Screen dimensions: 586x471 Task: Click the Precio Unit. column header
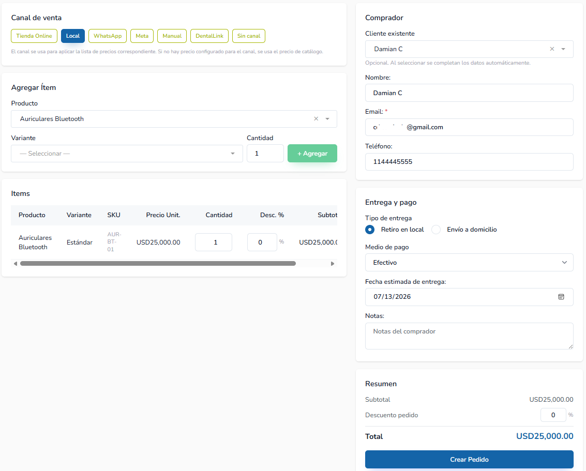point(163,215)
